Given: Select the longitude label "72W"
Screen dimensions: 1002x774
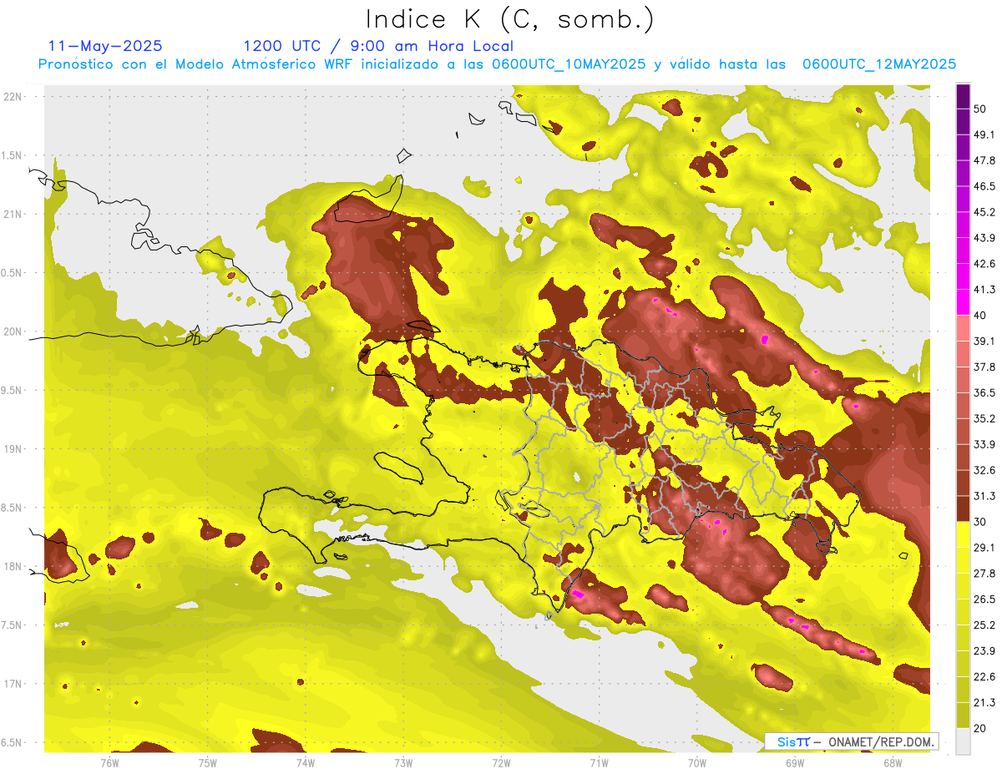Looking at the screenshot, I should point(501,763).
